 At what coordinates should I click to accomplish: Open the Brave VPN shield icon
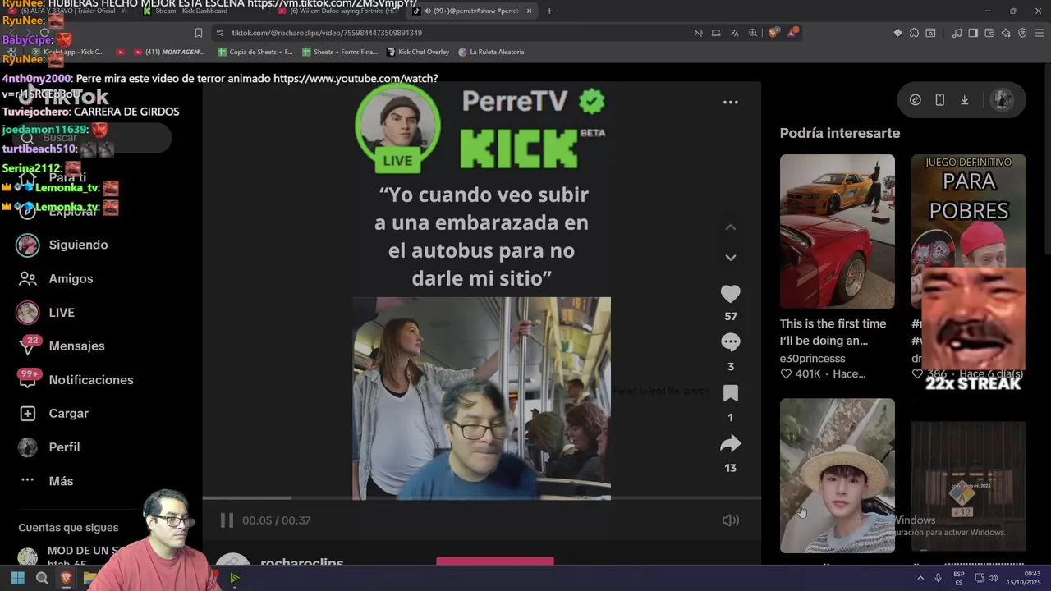click(1022, 33)
